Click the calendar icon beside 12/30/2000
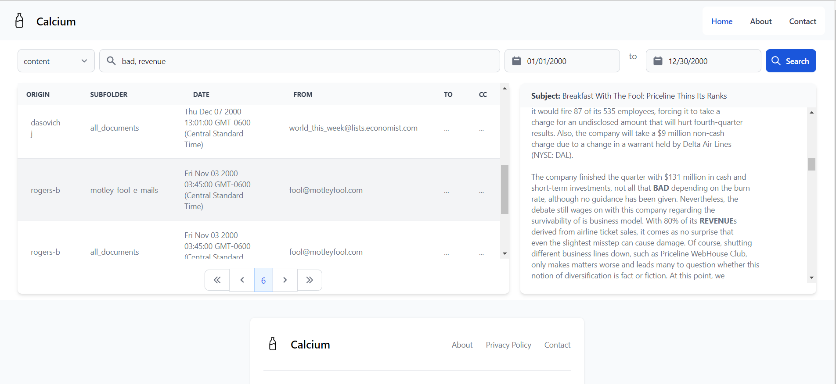Viewport: 836px width, 384px height. tap(658, 61)
